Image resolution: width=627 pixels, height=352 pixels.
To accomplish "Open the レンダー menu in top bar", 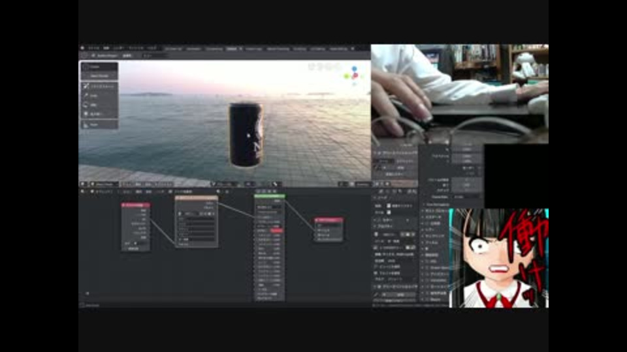I will point(118,48).
